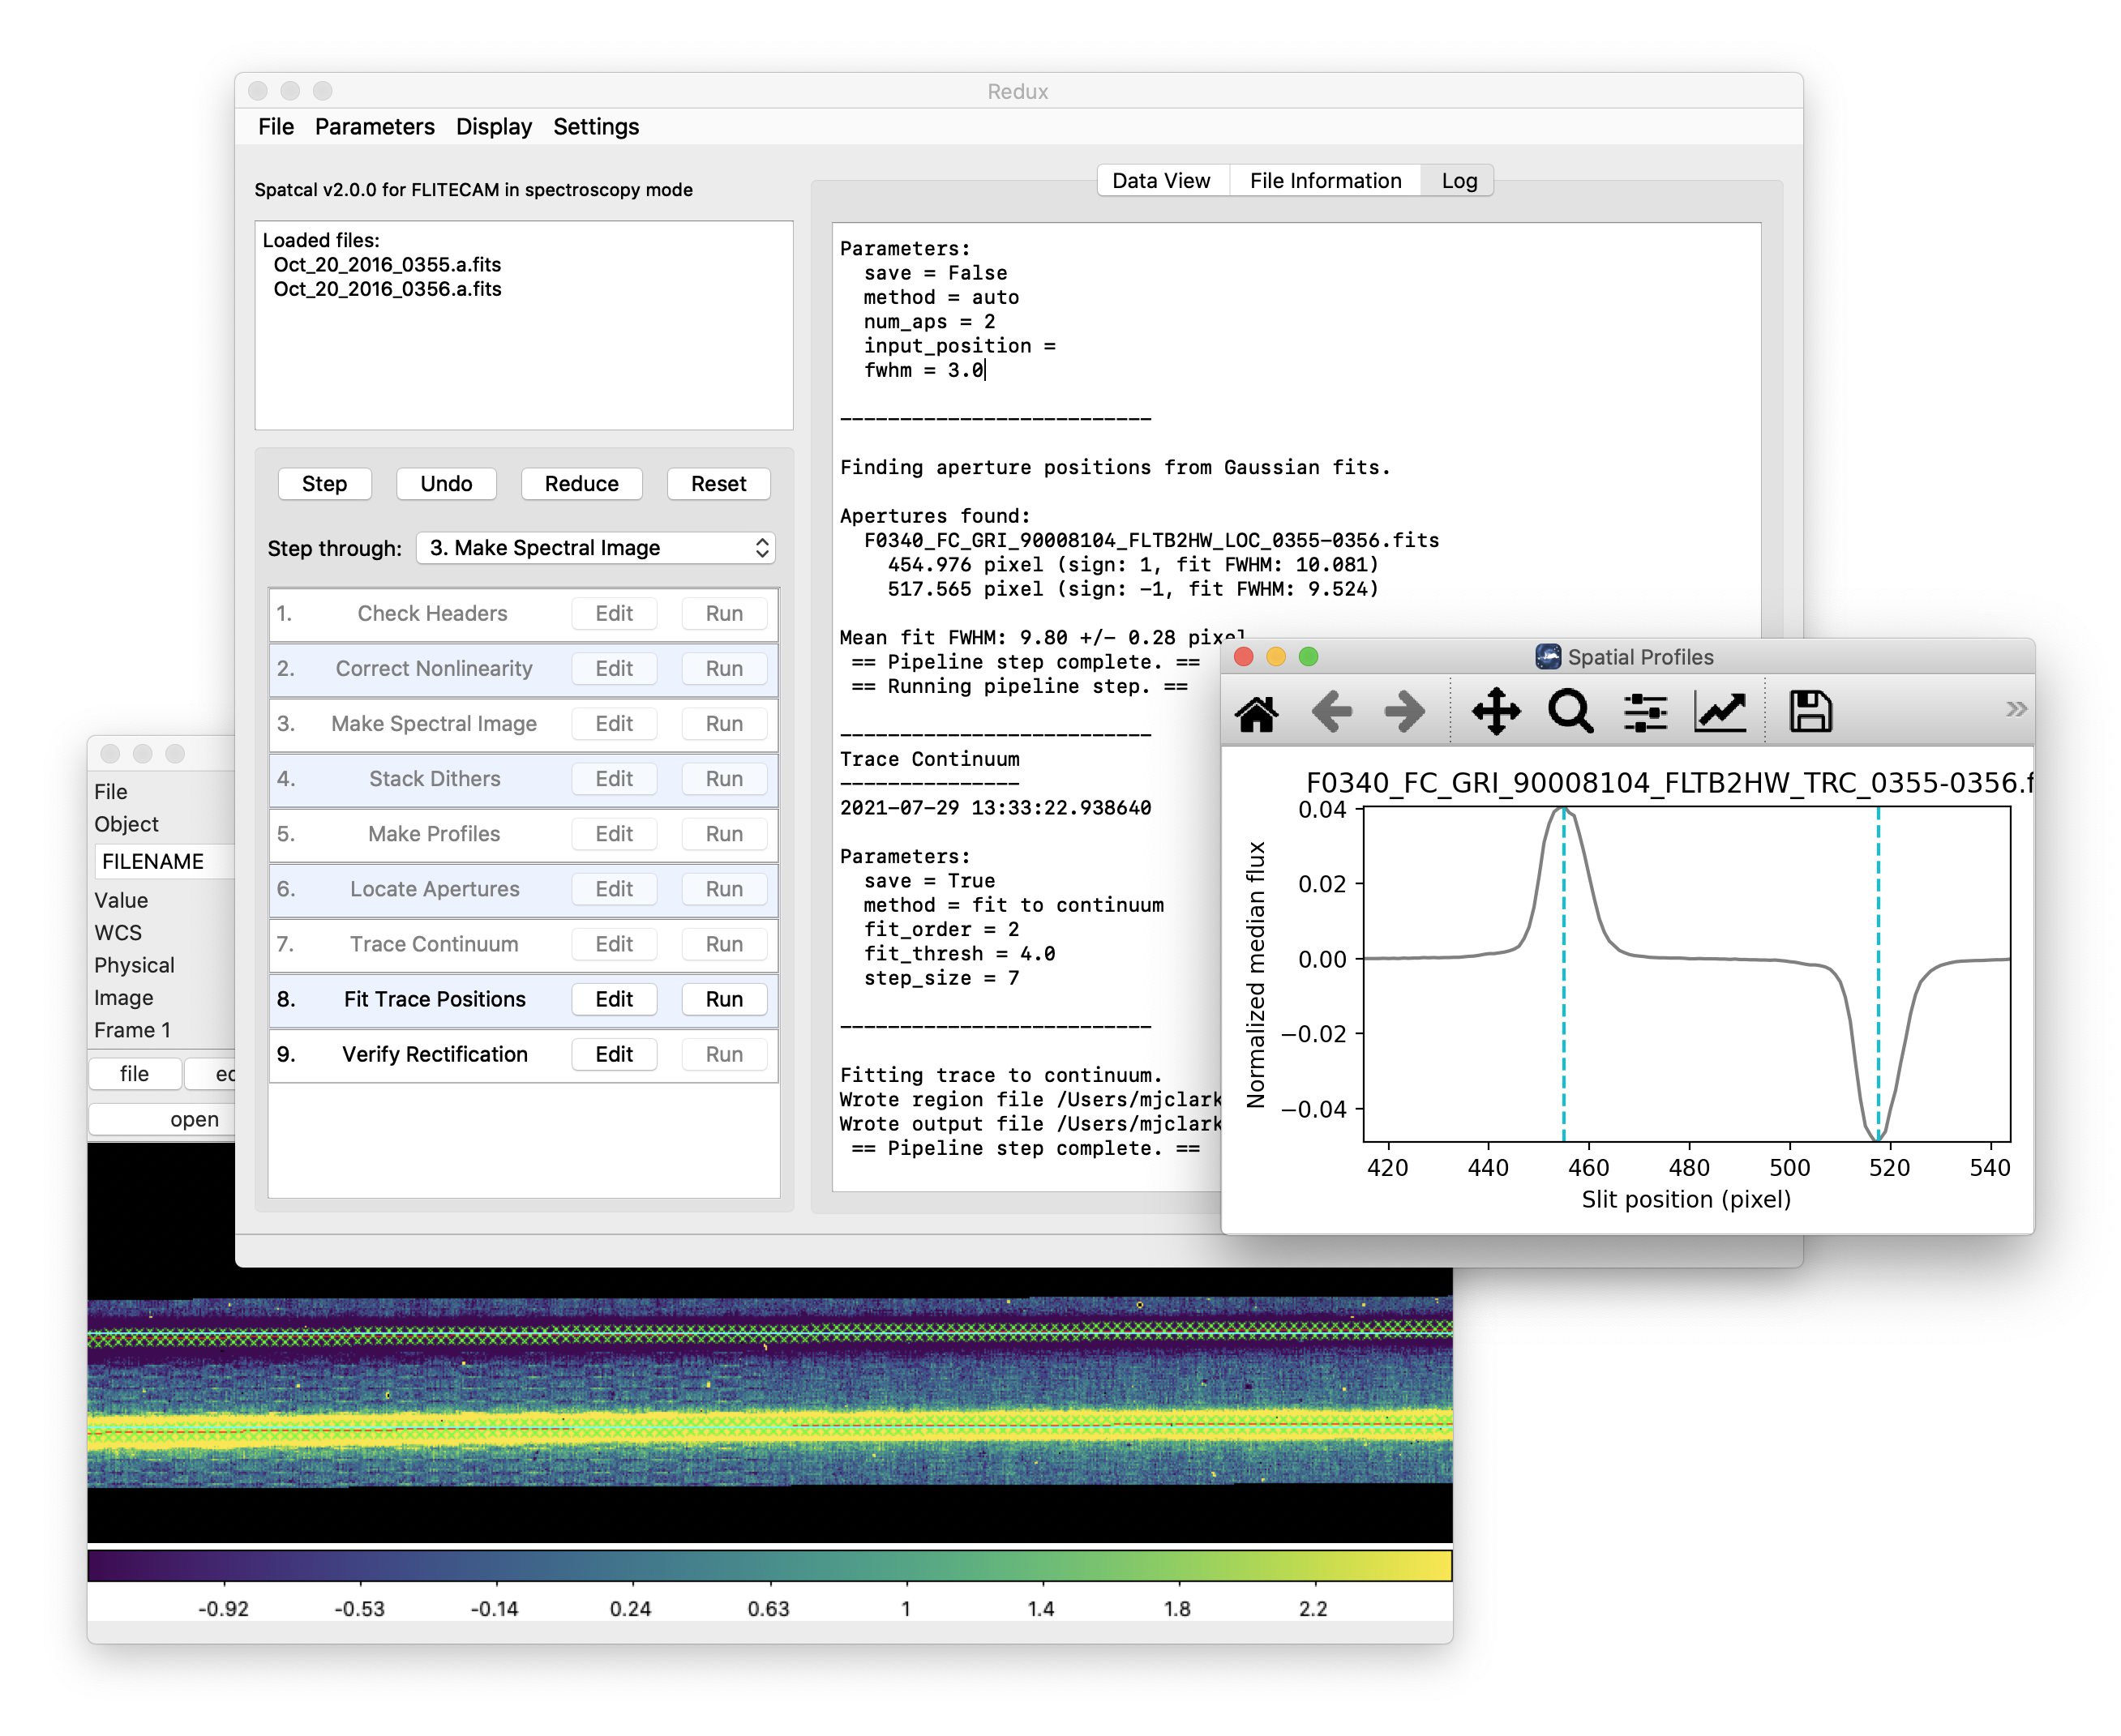
Task: Go back to previous view with left arrow
Action: [1333, 712]
